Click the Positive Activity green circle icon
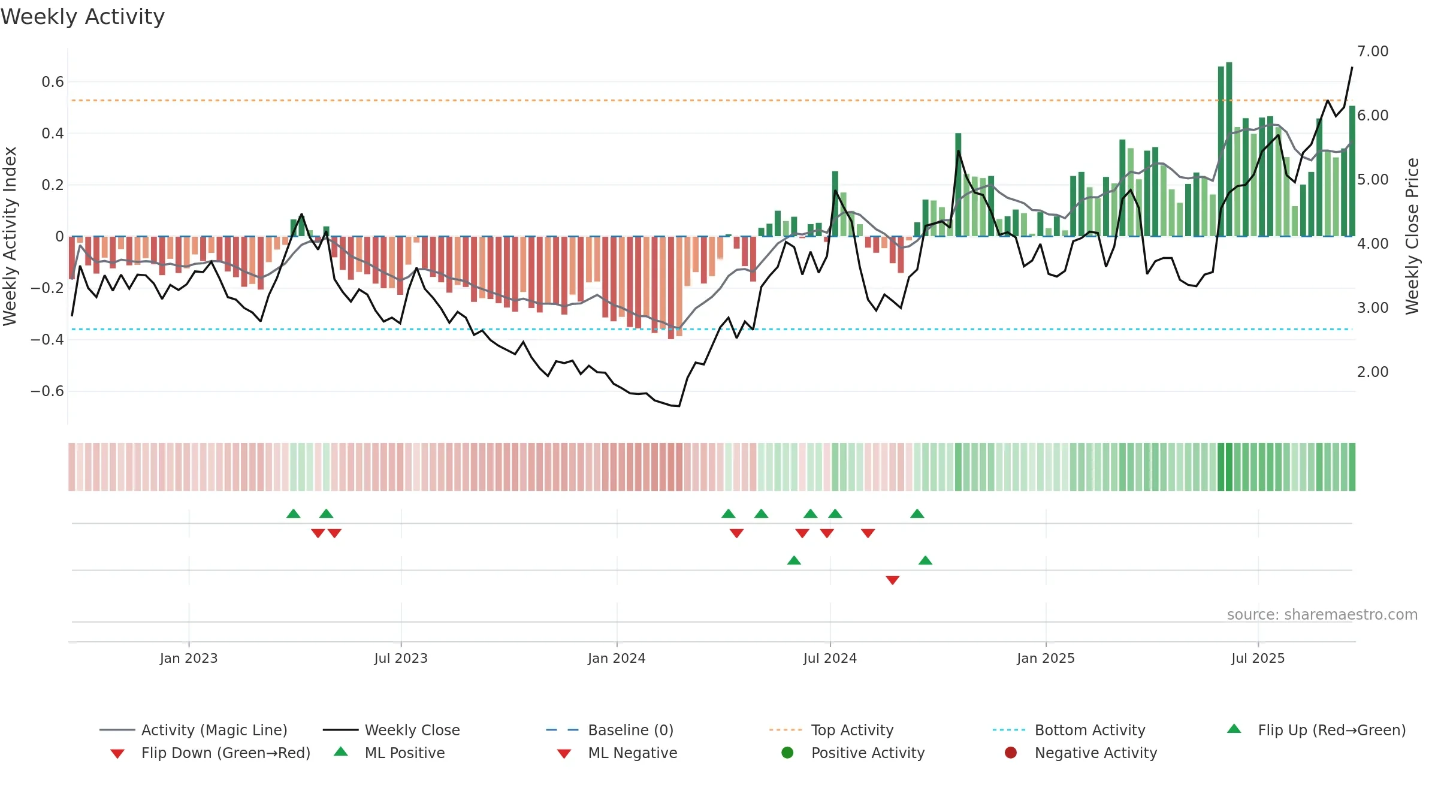 pos(788,753)
